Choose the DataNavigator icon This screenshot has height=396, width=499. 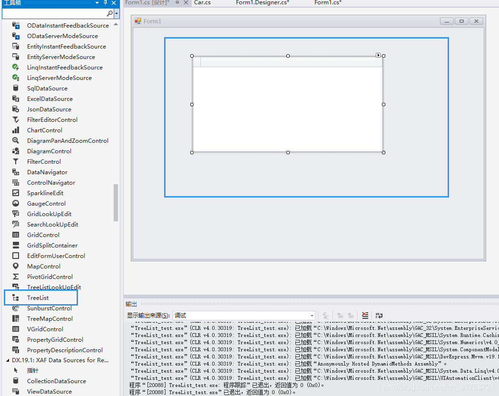point(16,172)
